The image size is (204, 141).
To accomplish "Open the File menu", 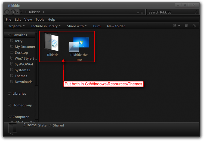I will pos(8,20).
